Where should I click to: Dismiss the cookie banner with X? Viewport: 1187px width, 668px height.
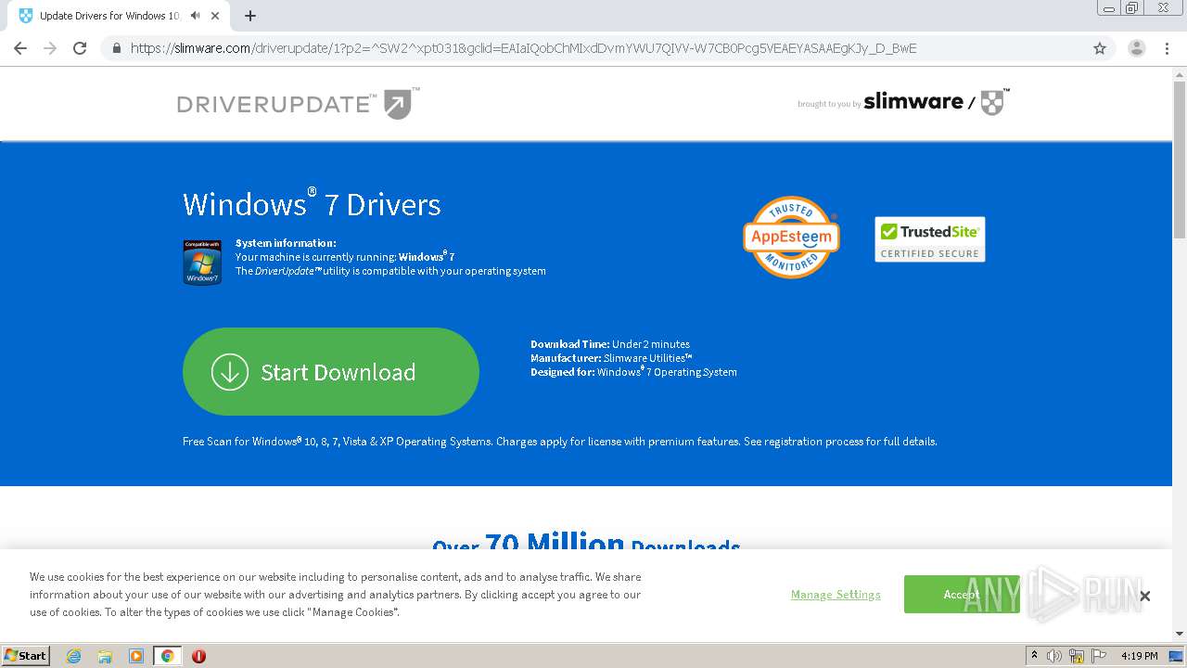tap(1144, 596)
